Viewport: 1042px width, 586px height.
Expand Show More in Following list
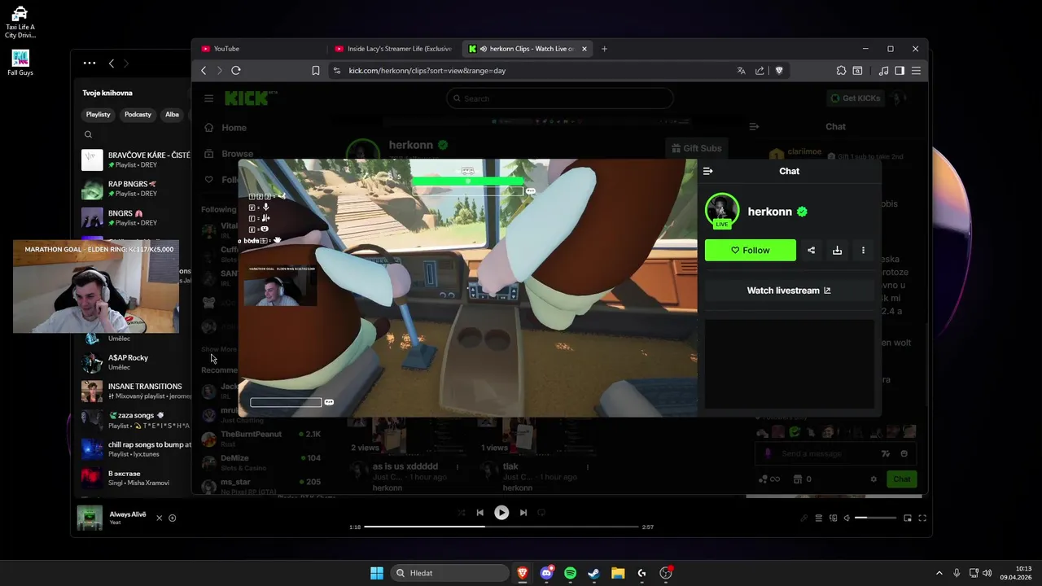[x=220, y=349]
